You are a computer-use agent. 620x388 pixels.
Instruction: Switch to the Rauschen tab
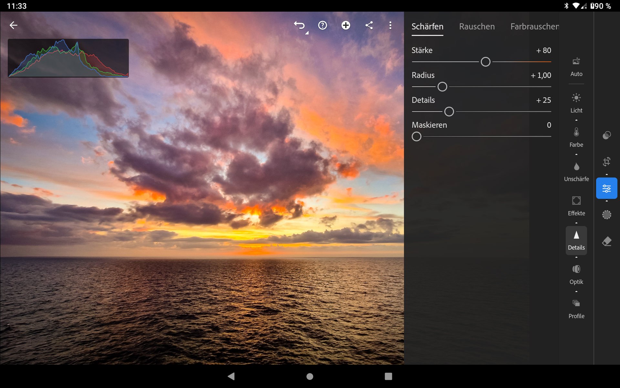477,27
